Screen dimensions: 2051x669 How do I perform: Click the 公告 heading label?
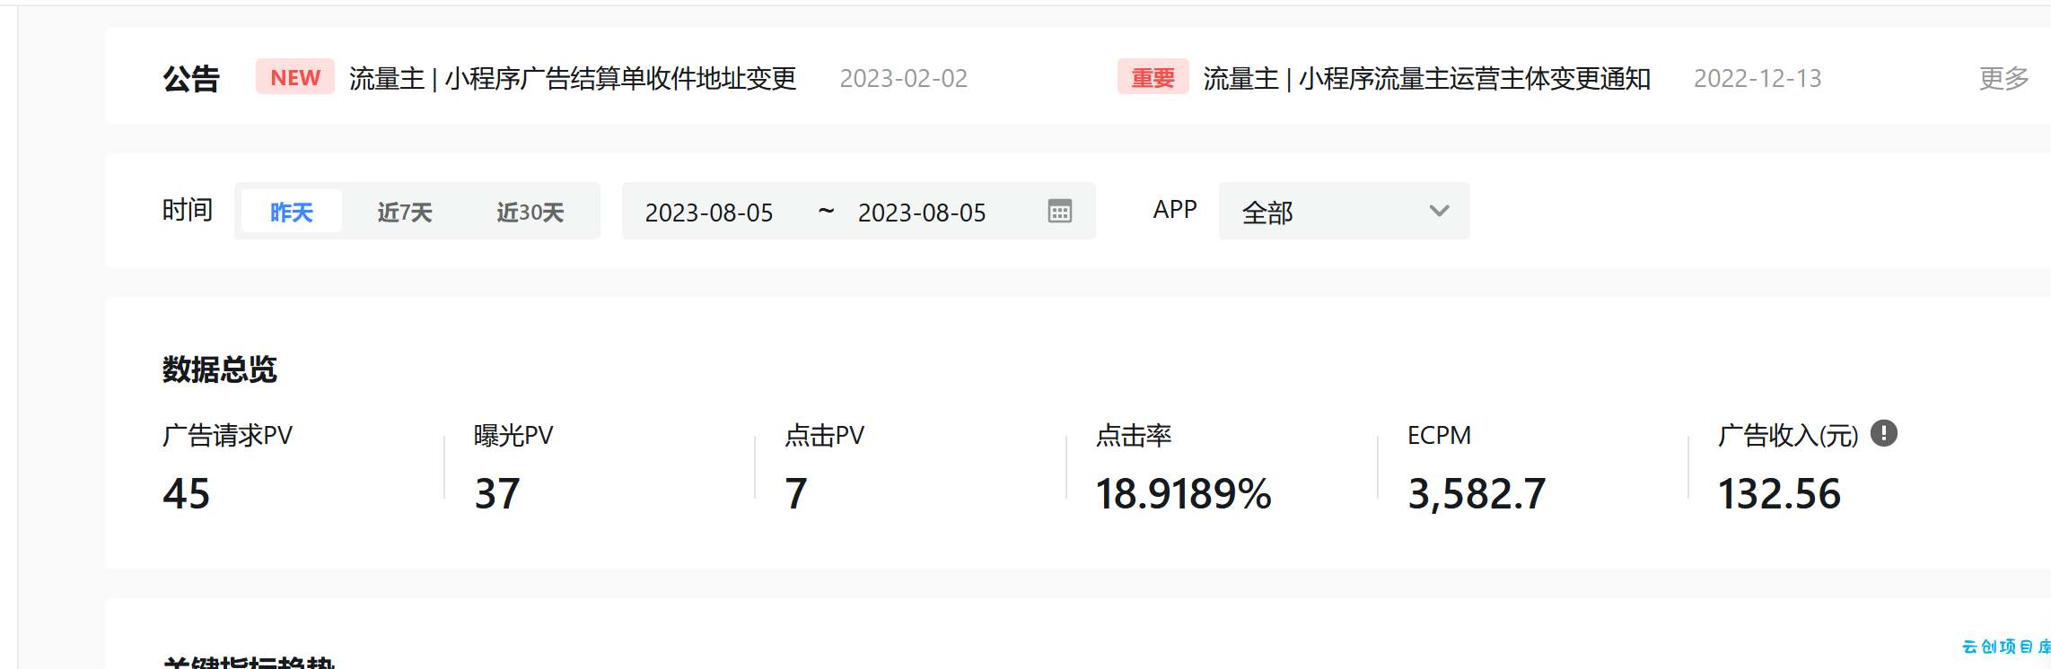191,79
